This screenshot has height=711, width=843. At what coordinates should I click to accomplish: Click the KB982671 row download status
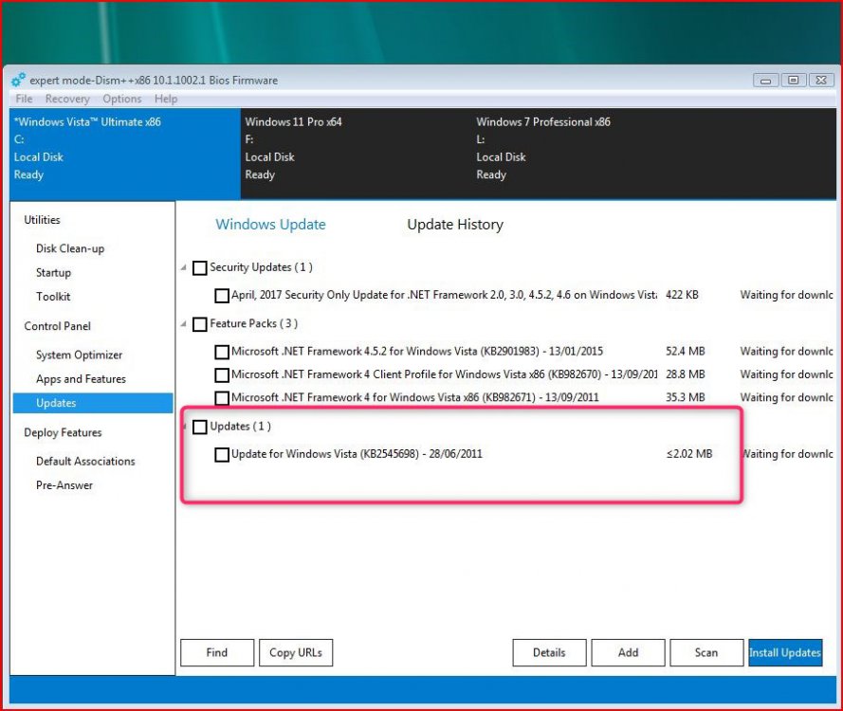(x=786, y=397)
